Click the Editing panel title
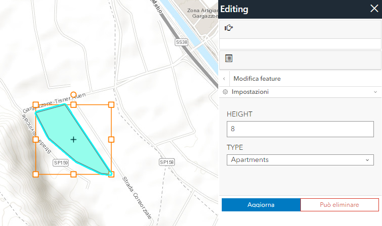Viewport: 382px width, 226px height. coord(234,9)
